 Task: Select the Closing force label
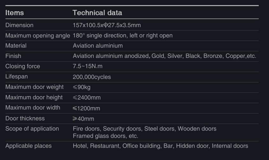point(23,66)
